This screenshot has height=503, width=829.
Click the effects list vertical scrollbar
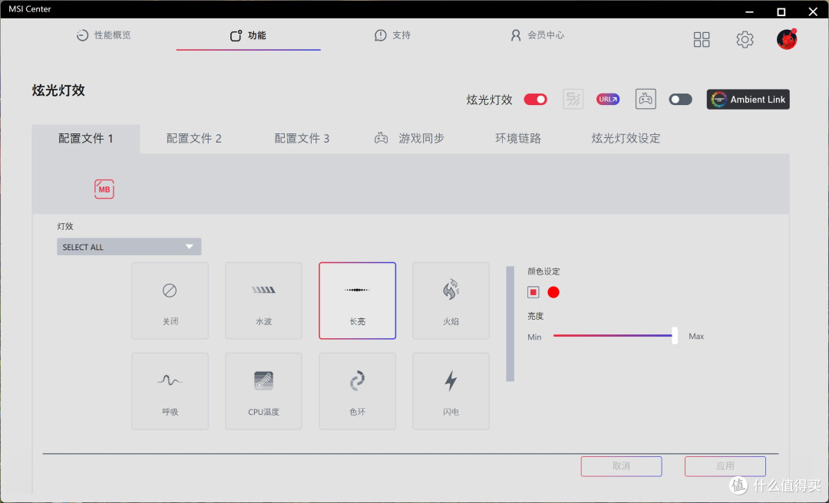point(510,324)
